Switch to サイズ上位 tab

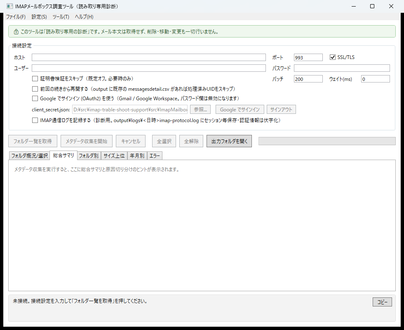pyautogui.click(x=114, y=156)
